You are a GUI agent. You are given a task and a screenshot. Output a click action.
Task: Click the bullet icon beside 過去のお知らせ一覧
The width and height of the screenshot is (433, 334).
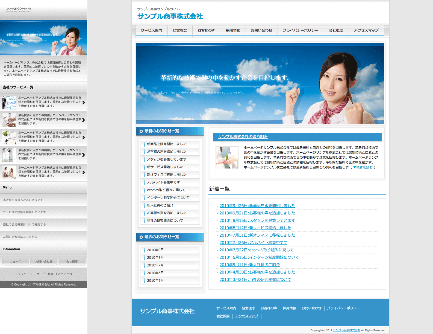[141, 237]
